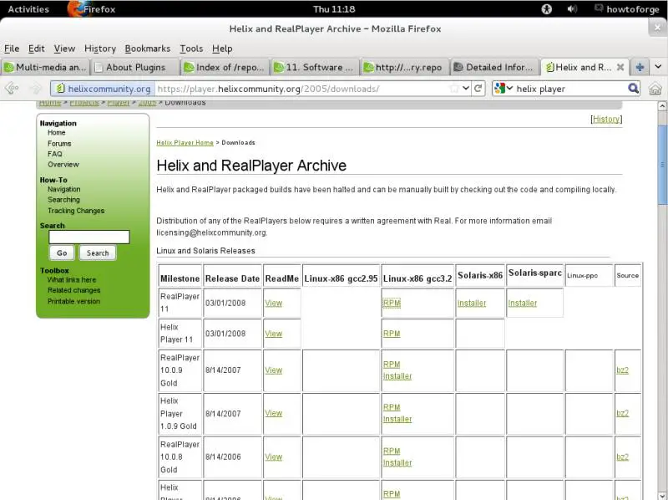Click the Solaris-x86 Installer for RealPlayer 11
Viewport: 668px width, 500px height.
pos(472,303)
